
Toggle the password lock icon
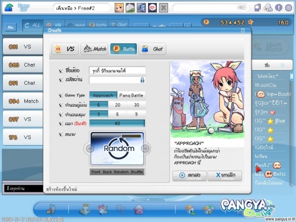tap(142, 80)
